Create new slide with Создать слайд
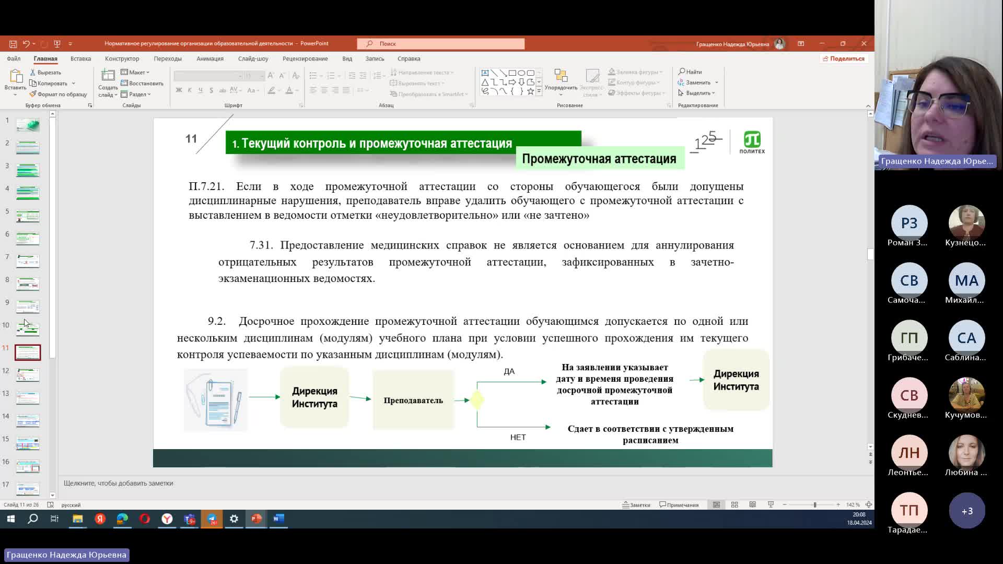1003x564 pixels. 108,84
